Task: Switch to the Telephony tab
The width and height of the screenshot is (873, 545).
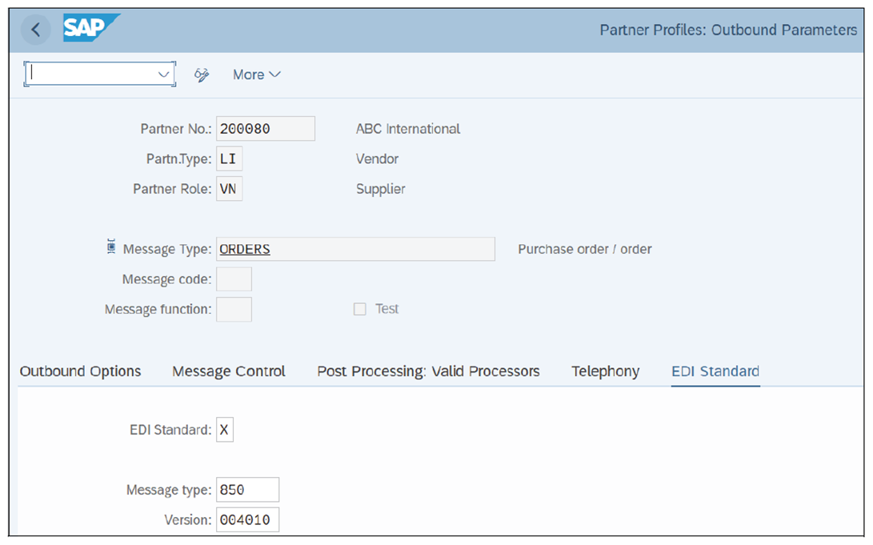Action: 606,371
